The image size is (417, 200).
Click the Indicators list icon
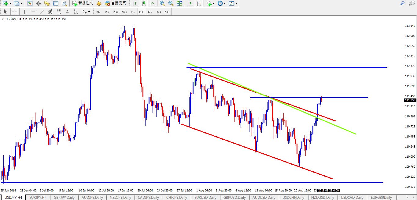209,3
